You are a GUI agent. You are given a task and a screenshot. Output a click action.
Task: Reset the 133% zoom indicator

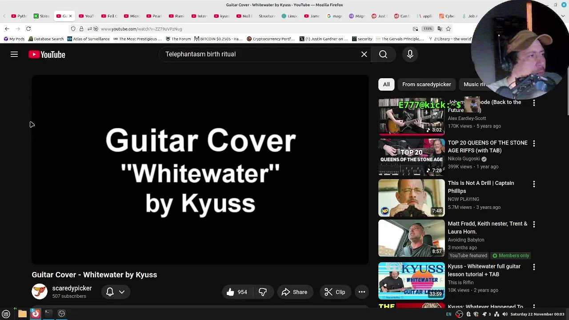[x=428, y=29]
